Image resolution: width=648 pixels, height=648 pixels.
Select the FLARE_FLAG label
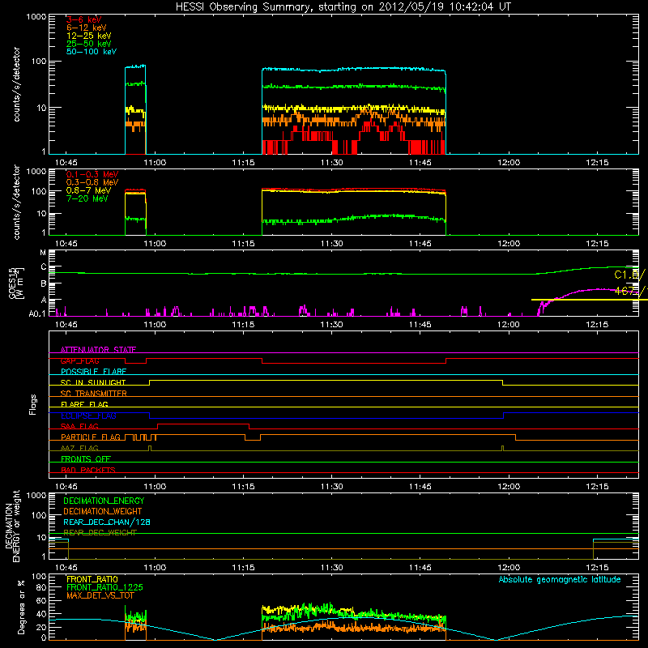coord(84,404)
